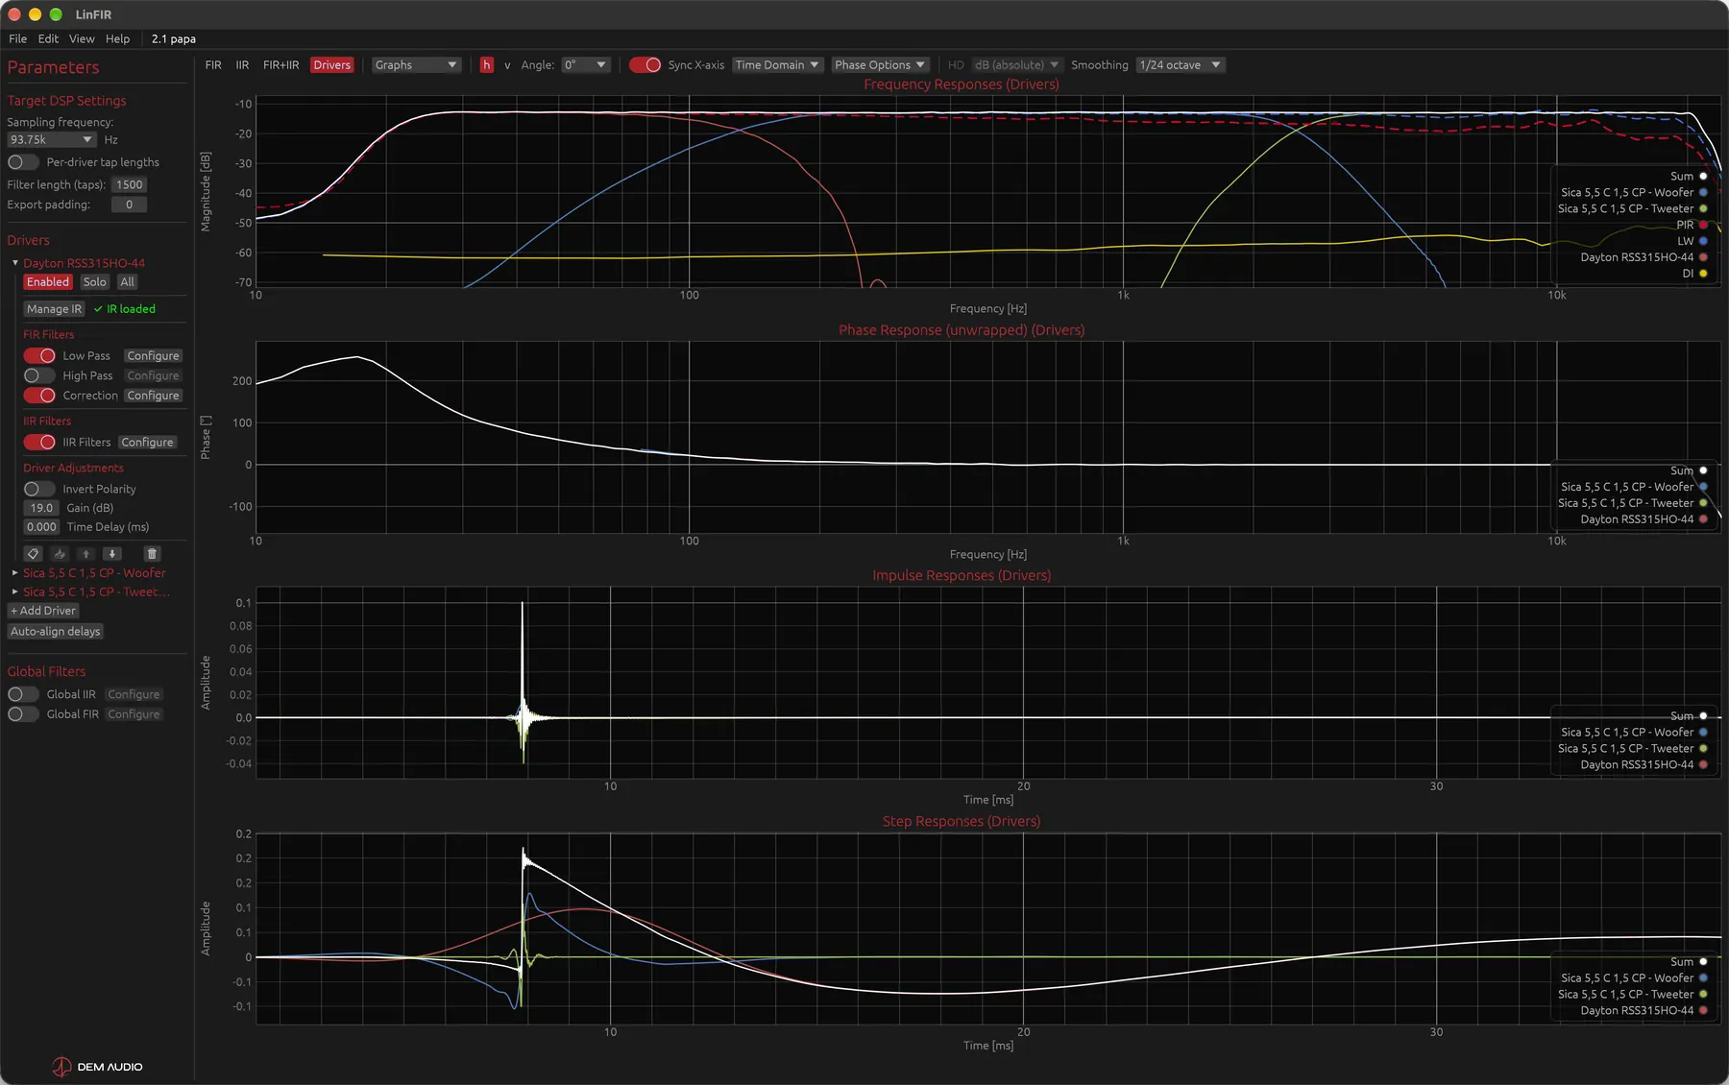The height and width of the screenshot is (1085, 1729).
Task: Click the LW legend dot
Action: click(x=1703, y=241)
